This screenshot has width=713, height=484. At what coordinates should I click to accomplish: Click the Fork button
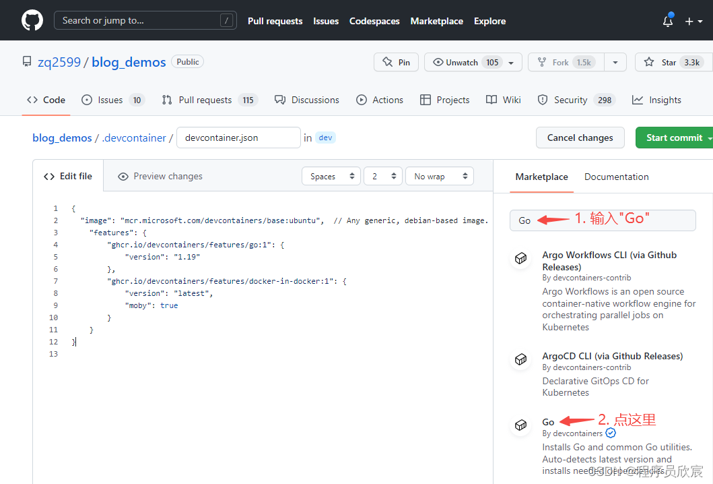point(566,63)
